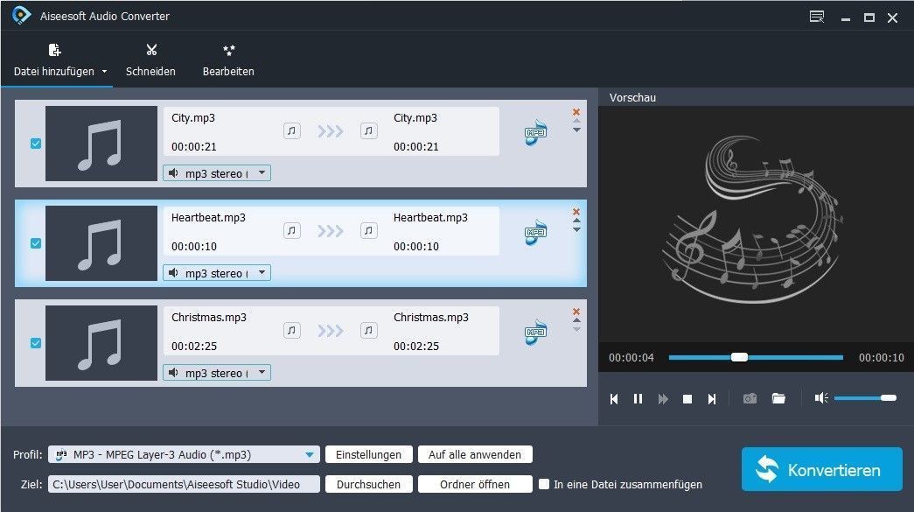Enable 'In eine Datei zusammenfügen' checkbox
This screenshot has height=512, width=914.
544,484
